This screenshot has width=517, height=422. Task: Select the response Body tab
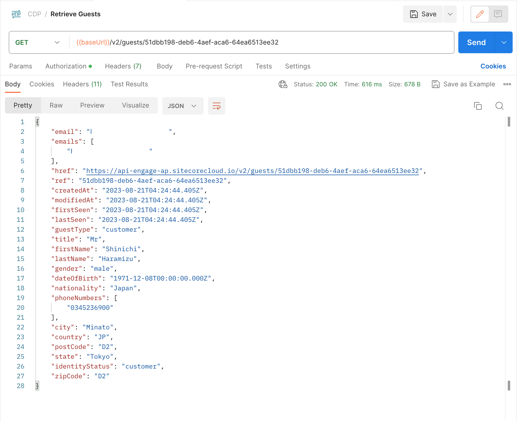13,84
